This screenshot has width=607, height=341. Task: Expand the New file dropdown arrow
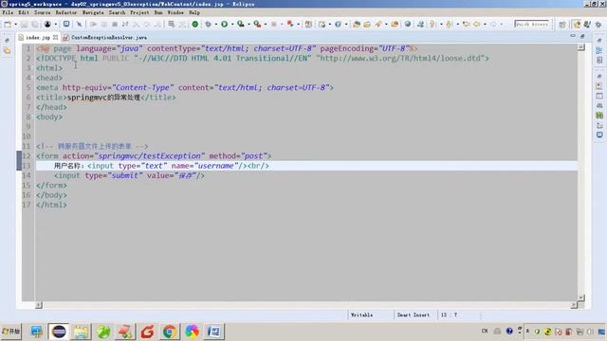click(15, 25)
